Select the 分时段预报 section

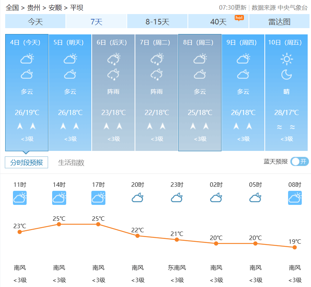27,163
